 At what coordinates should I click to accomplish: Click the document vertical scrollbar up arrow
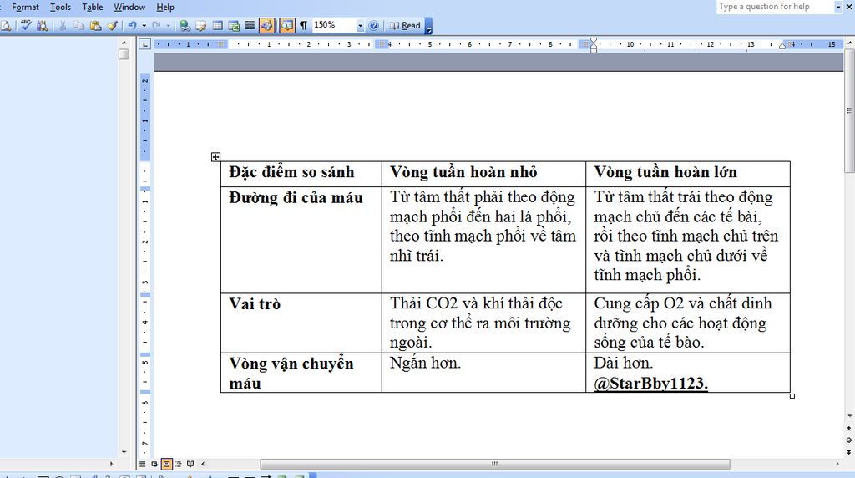pos(849,43)
